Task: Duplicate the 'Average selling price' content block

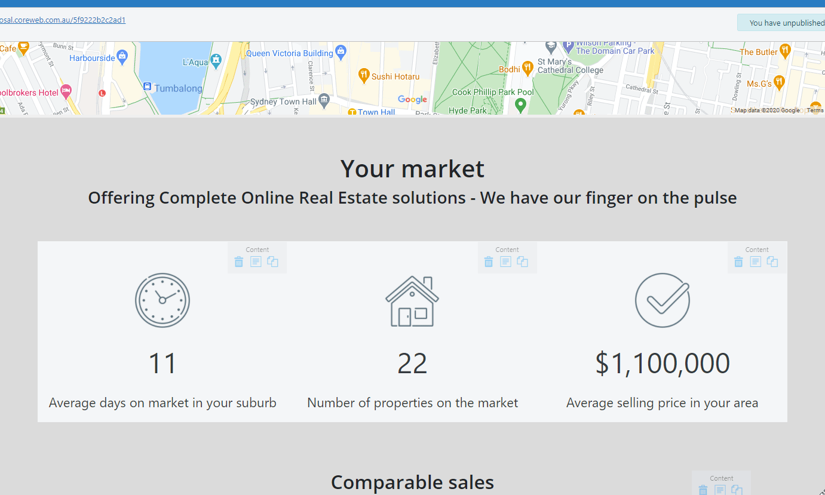Action: point(772,262)
